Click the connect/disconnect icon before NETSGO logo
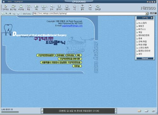The height and width of the screenshot is (115, 158). coord(98,7)
